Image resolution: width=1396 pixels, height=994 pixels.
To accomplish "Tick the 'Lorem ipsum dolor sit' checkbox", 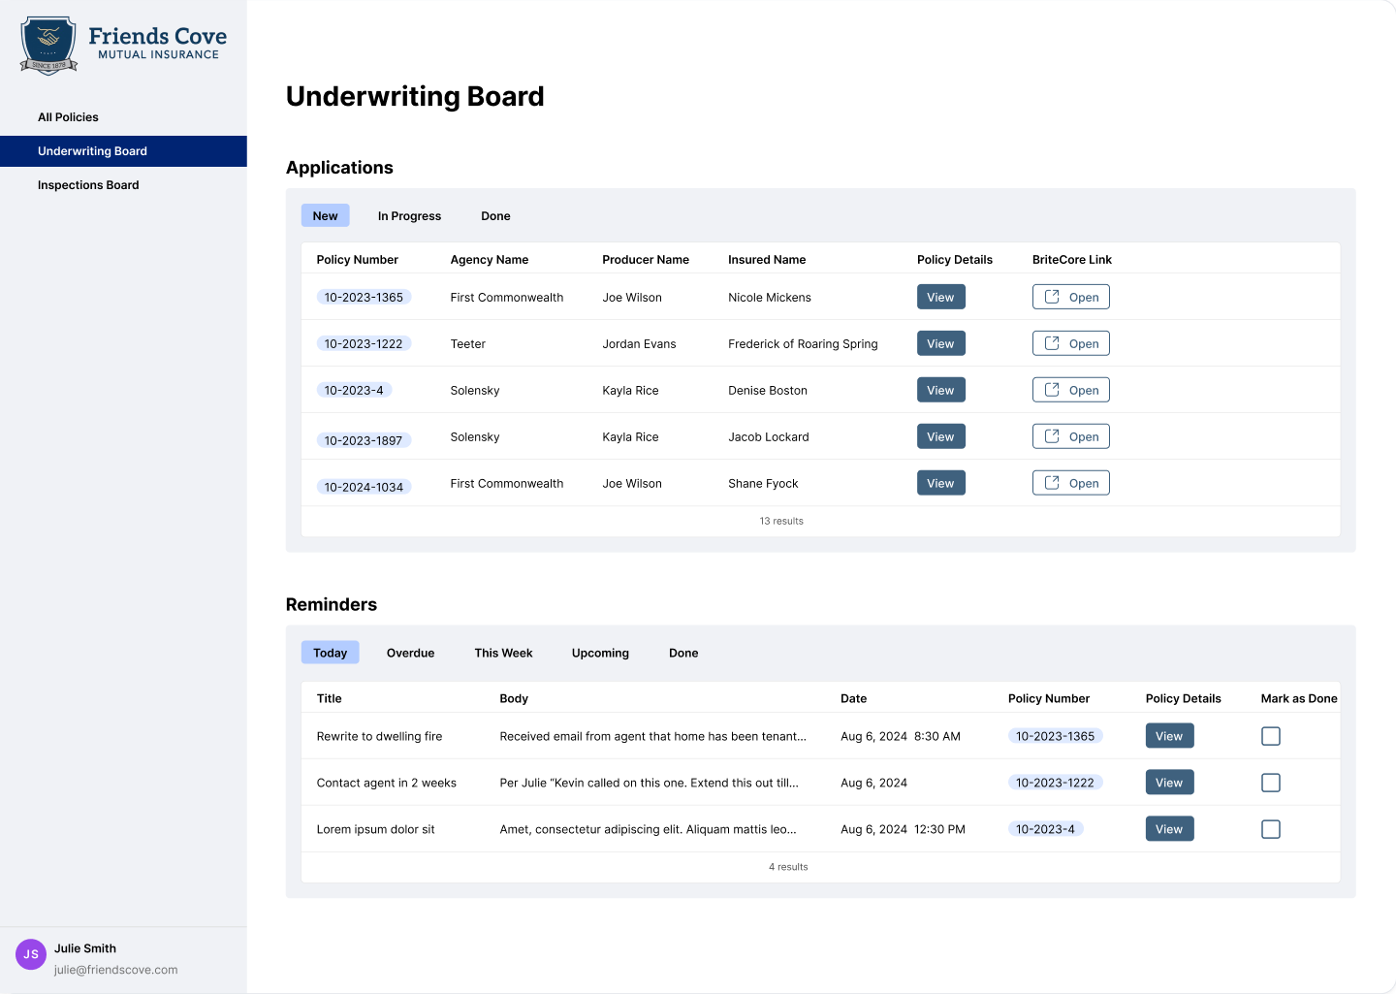I will tap(1270, 830).
